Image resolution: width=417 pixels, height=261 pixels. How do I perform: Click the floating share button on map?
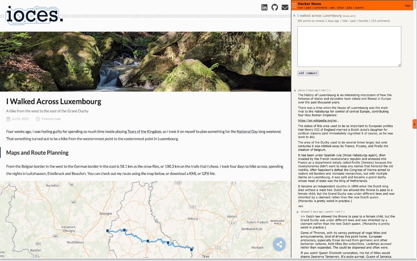pos(279,244)
